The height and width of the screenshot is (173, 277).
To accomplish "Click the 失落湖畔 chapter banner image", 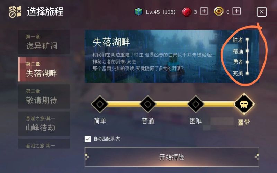I will [x=172, y=56].
